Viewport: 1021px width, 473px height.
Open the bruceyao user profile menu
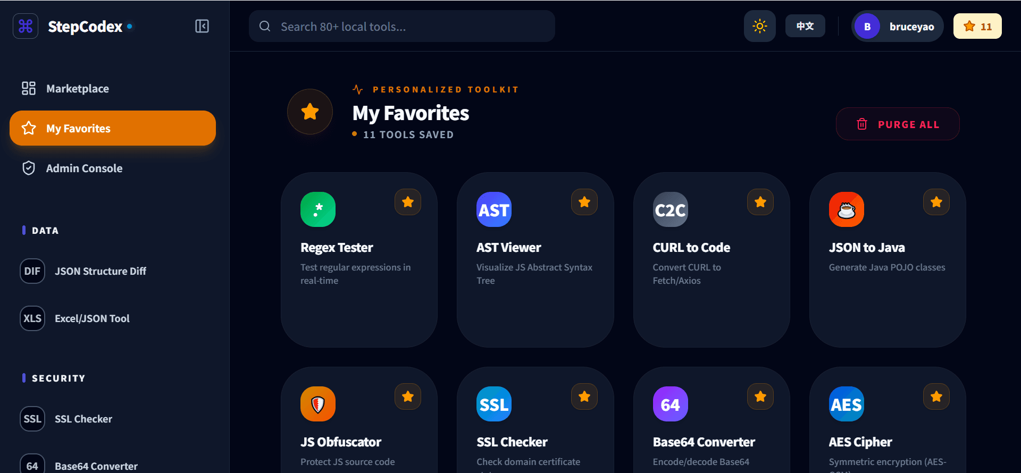(897, 26)
